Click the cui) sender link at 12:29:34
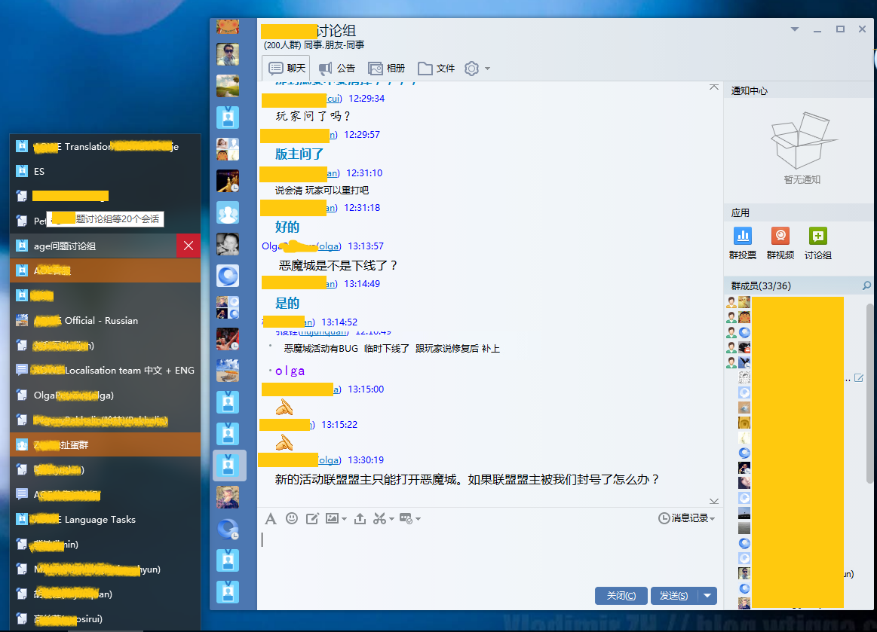The height and width of the screenshot is (632, 877). click(335, 99)
